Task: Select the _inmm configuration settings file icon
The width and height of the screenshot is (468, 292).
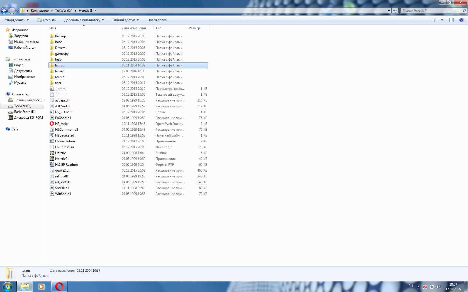Action: 52,89
